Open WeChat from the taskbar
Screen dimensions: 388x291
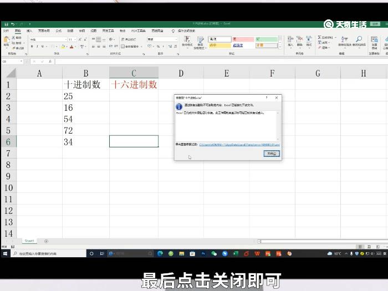(214, 254)
